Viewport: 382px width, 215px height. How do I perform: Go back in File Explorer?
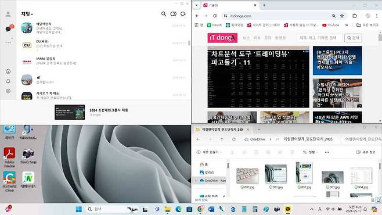click(x=198, y=139)
